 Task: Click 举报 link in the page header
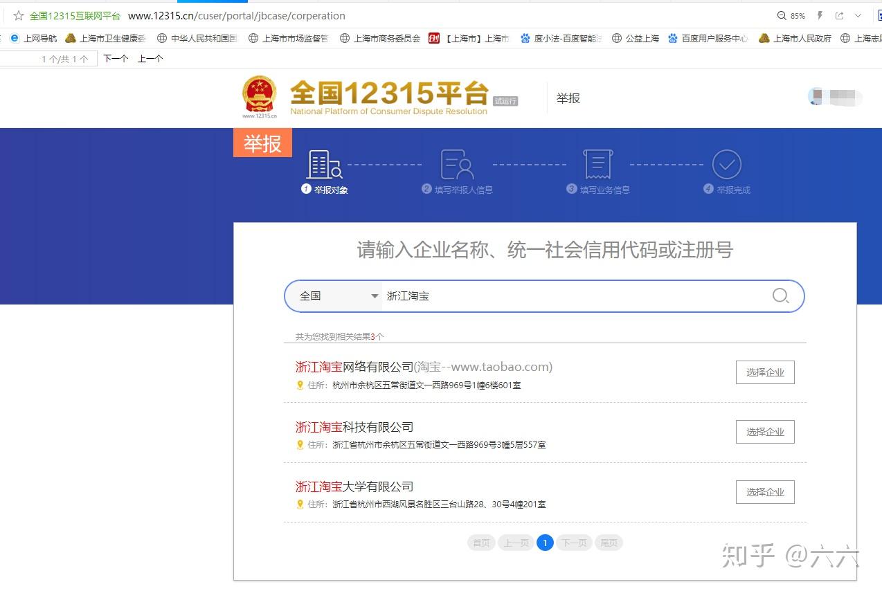pos(568,98)
